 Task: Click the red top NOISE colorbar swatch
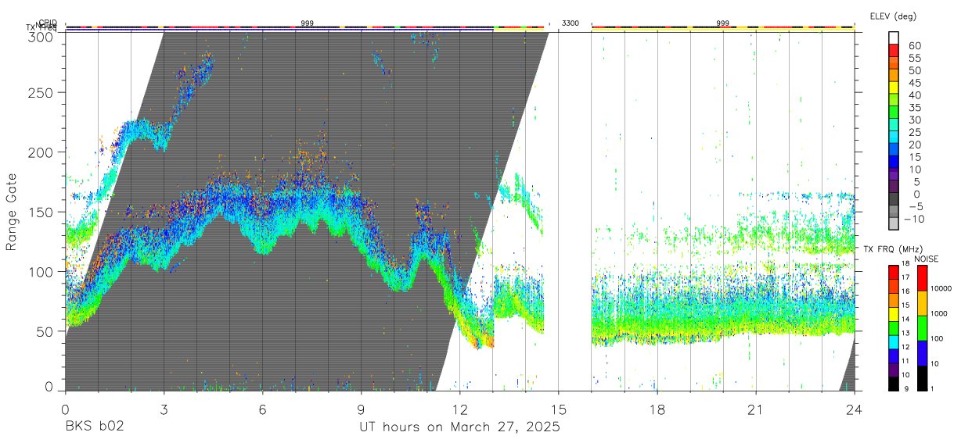click(x=922, y=277)
